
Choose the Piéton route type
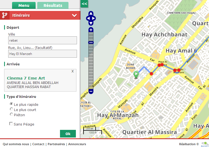(12, 115)
